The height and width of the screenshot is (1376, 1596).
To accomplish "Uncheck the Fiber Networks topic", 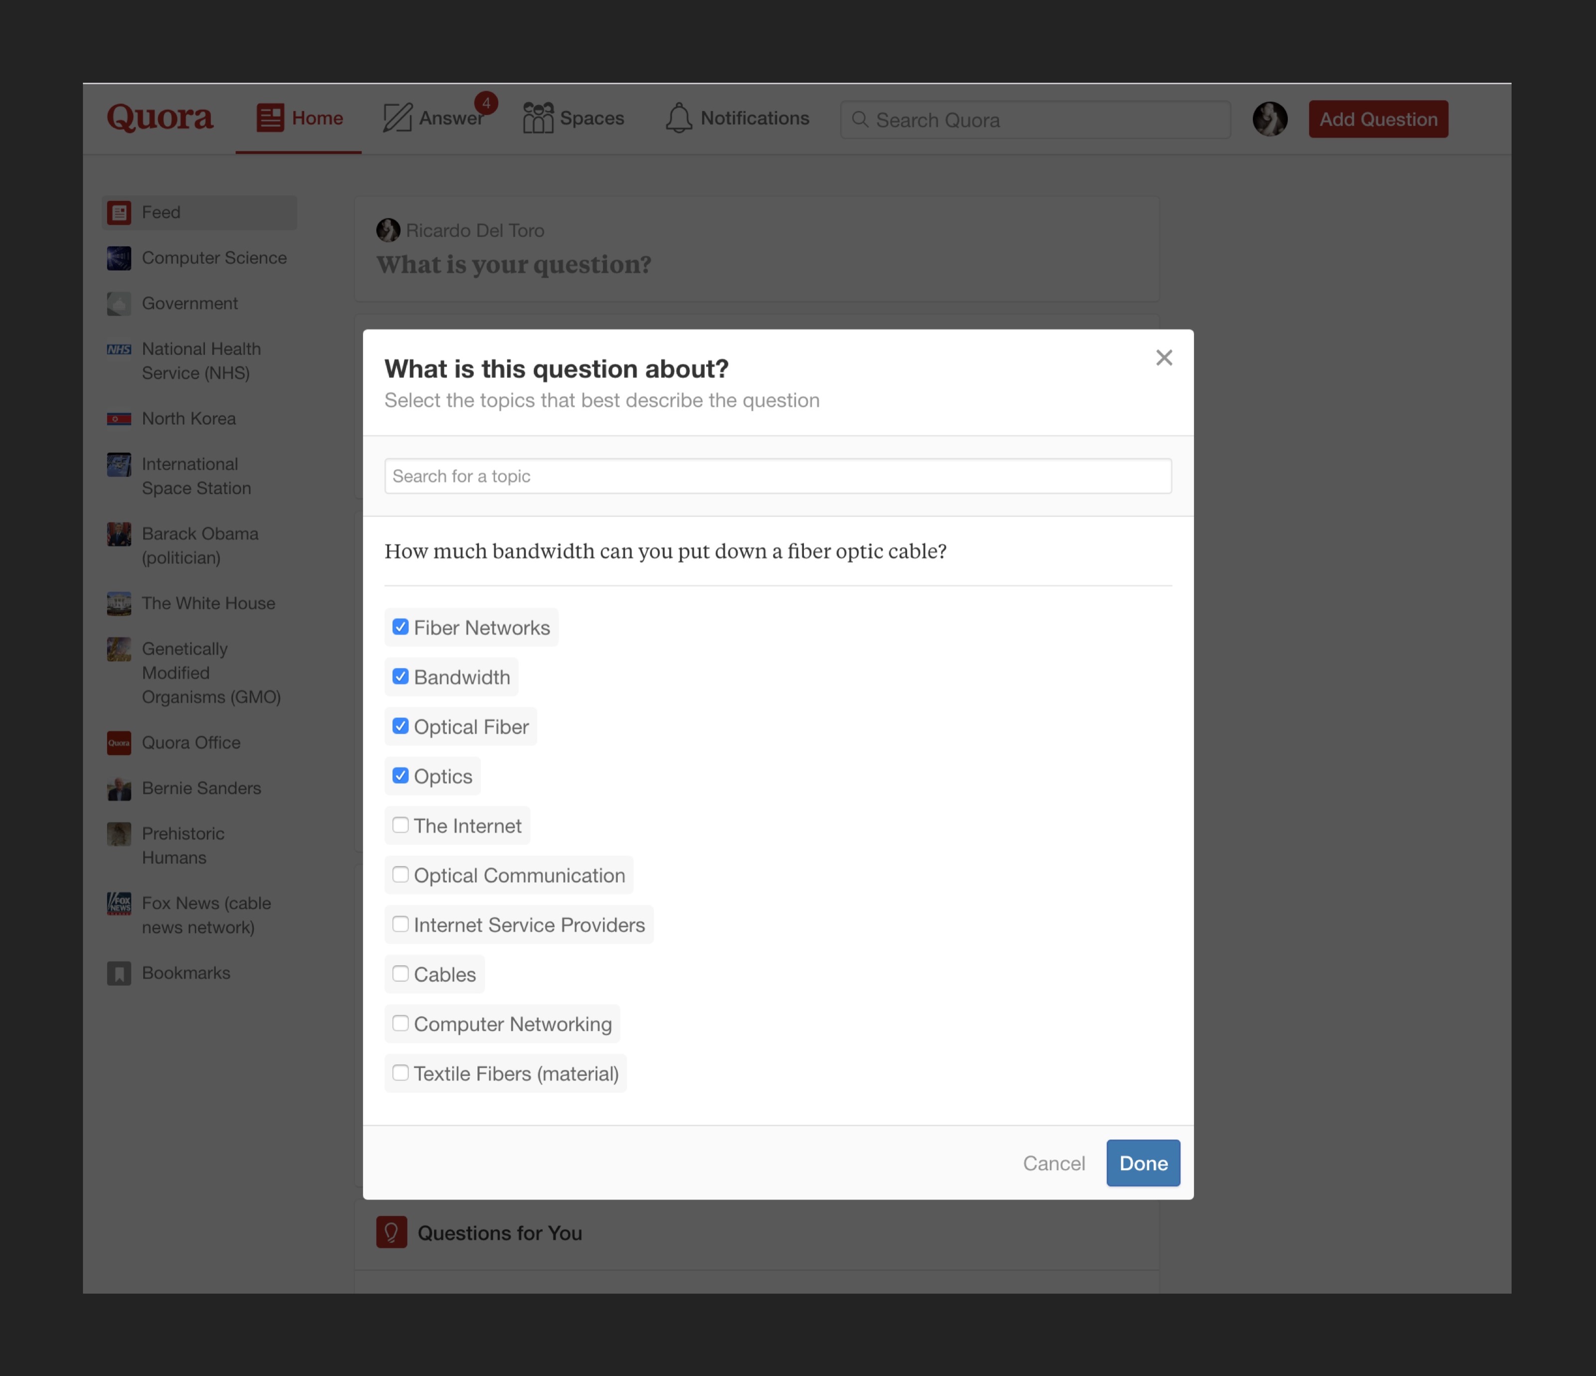I will [x=400, y=627].
